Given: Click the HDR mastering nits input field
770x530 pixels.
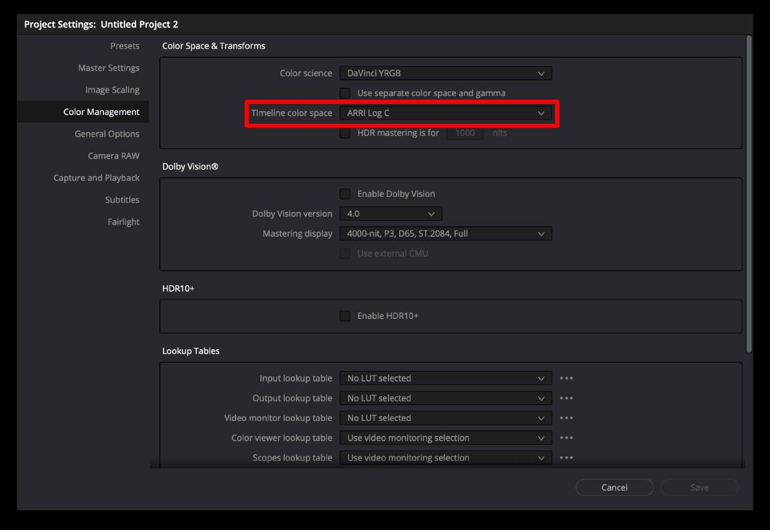Looking at the screenshot, I should coord(465,133).
